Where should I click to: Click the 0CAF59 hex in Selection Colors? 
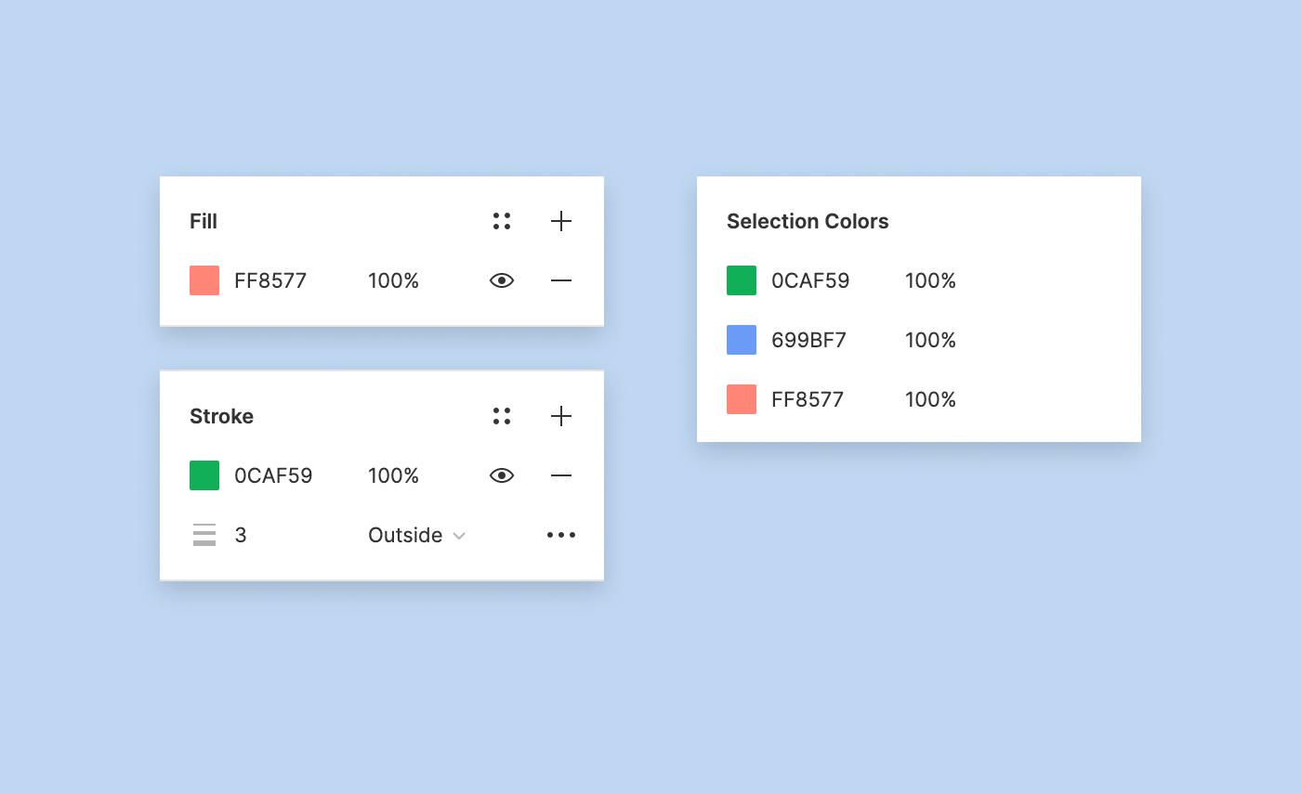click(810, 280)
